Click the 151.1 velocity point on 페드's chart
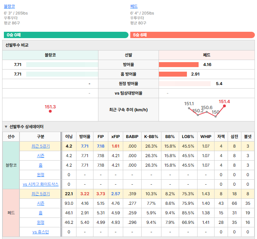Viewport: 257px width, 239px height. [189, 108]
